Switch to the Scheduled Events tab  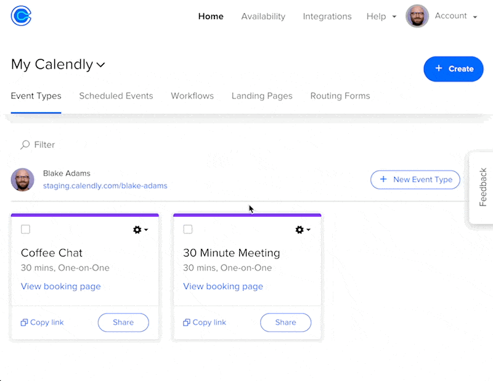tap(116, 96)
